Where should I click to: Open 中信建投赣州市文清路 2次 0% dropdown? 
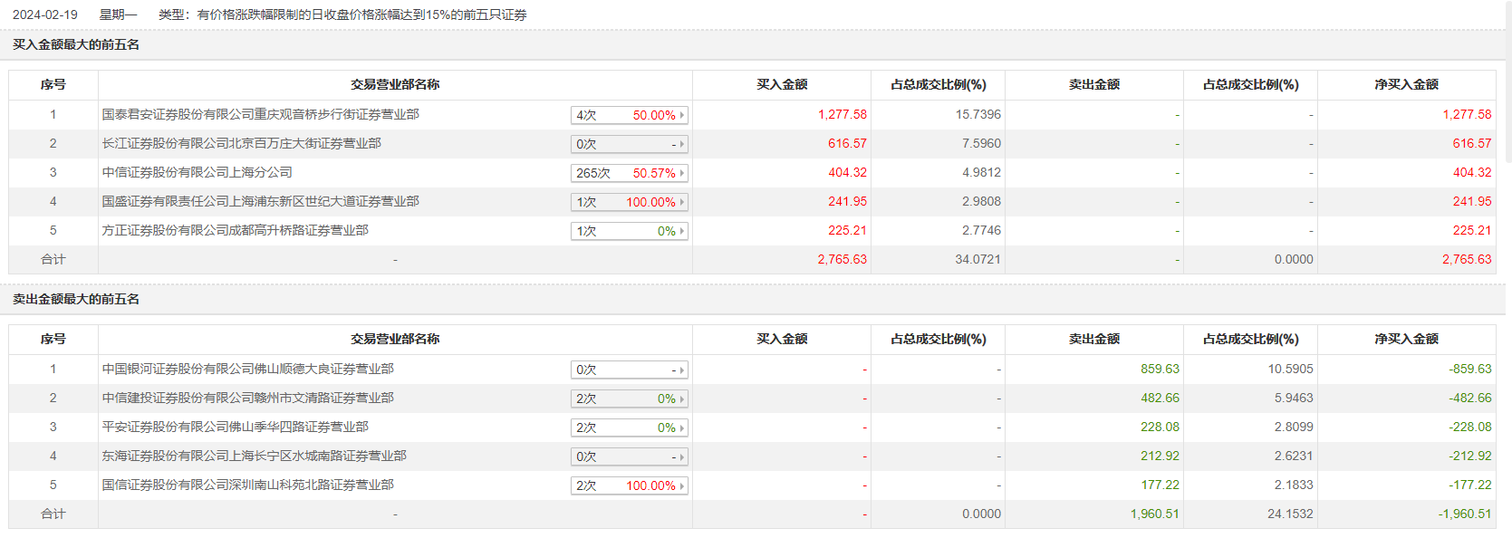pyautogui.click(x=630, y=399)
